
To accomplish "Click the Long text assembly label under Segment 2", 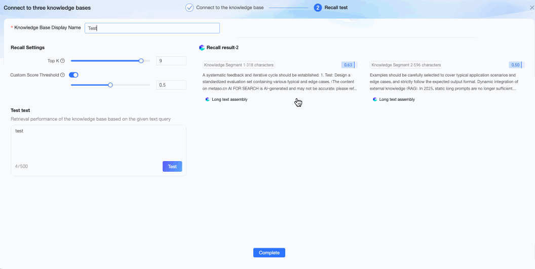I will [397, 99].
